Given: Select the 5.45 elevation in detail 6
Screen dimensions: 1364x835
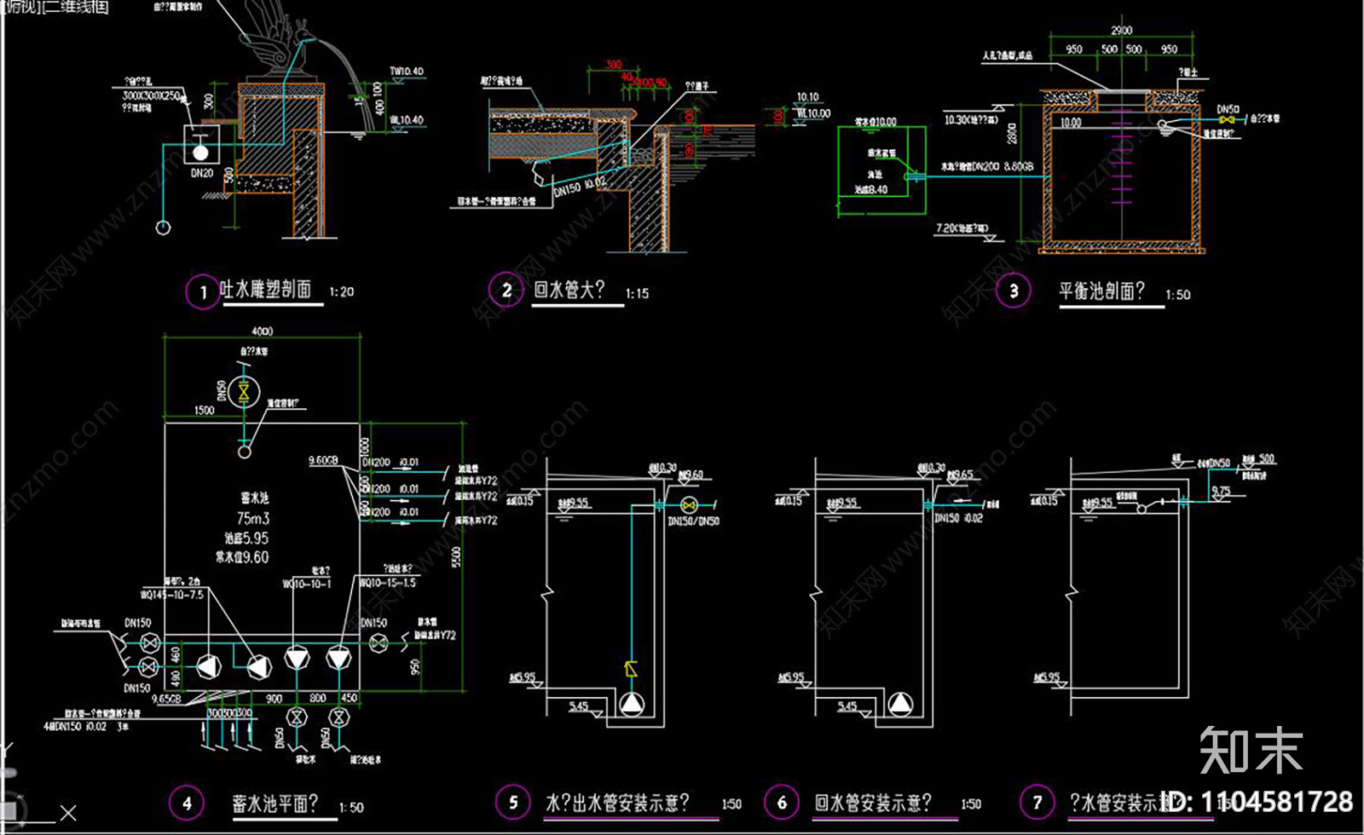Looking at the screenshot, I should coord(847,706).
